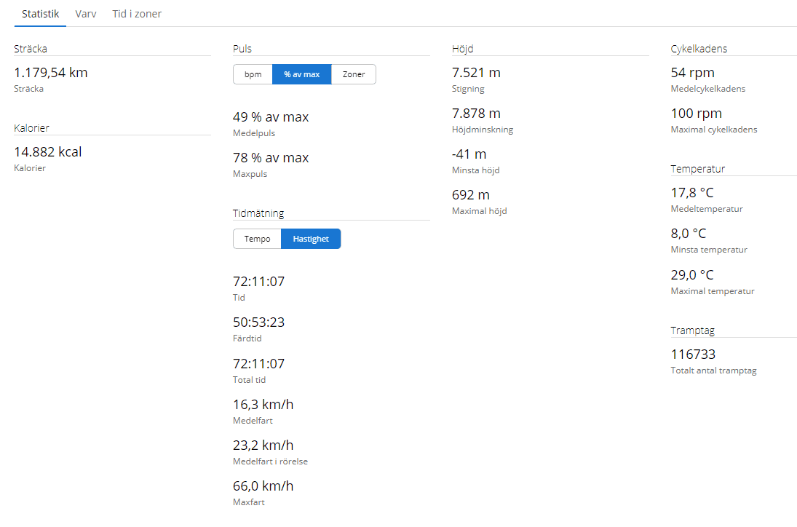Switch to the Varv tab

click(86, 14)
